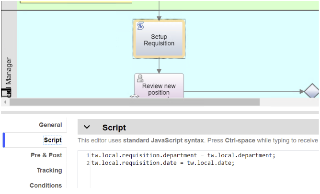Image resolution: width=320 pixels, height=194 pixels.
Task: Click the line number 1 in the gutter
Action: (88, 155)
